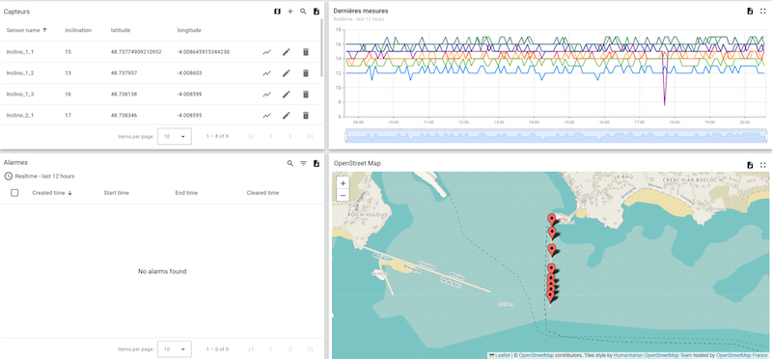
Task: Show chart for Inclino_1_1 sensor
Action: [x=267, y=52]
